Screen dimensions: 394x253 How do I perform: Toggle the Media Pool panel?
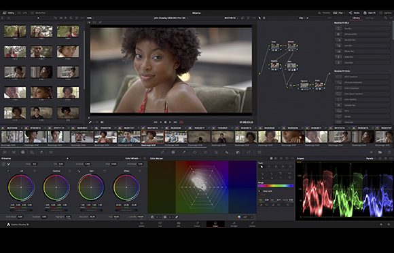click(x=38, y=13)
